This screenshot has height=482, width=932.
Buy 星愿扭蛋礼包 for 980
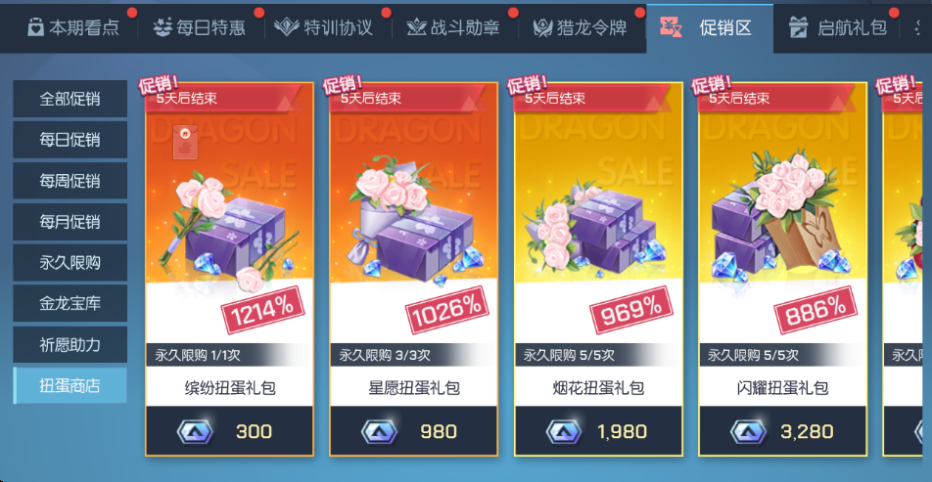(x=414, y=431)
